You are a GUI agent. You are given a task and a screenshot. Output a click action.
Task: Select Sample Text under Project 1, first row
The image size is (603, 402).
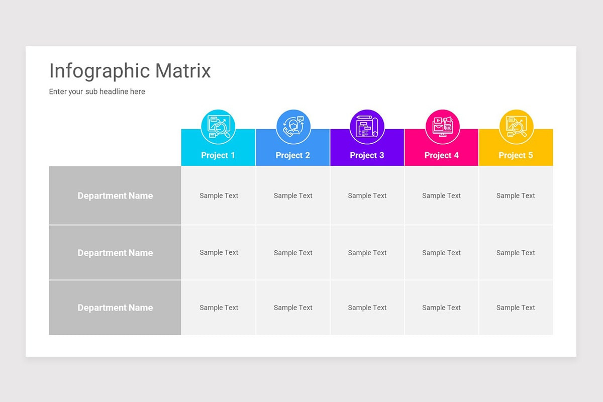click(x=218, y=195)
